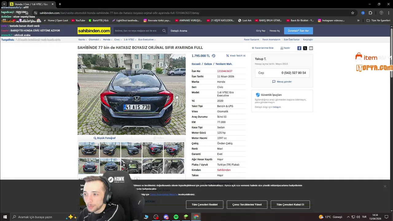Click Yenikent Mah. location link
393x221 pixels.
pos(224,64)
